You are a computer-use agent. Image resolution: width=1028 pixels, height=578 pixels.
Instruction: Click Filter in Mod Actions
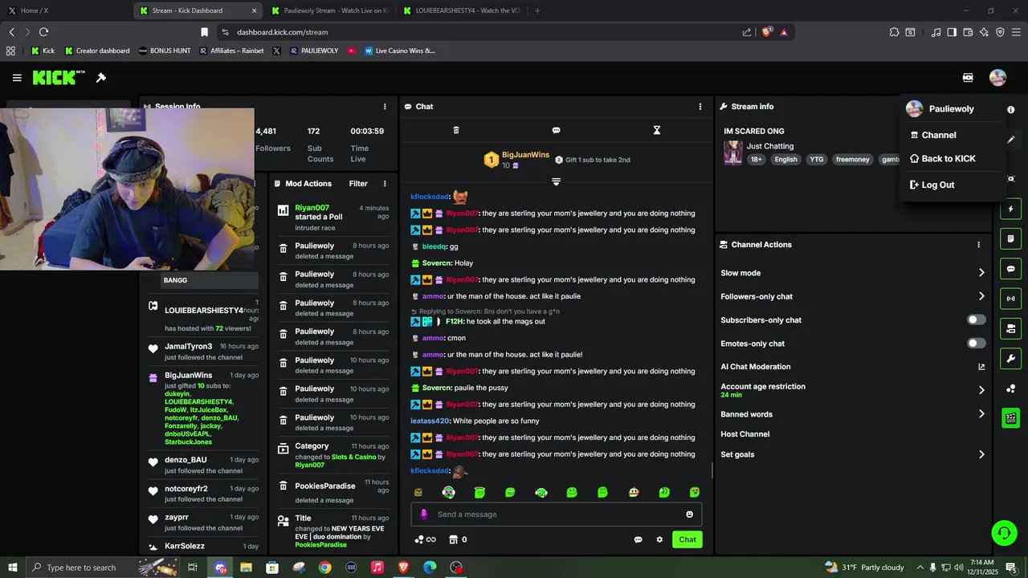(x=358, y=184)
